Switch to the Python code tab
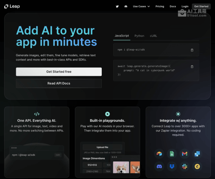This screenshot has height=179, width=215. pos(139,36)
